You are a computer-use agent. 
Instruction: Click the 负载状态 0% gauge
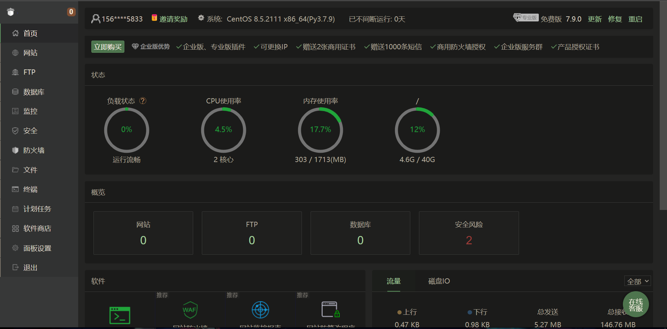126,130
